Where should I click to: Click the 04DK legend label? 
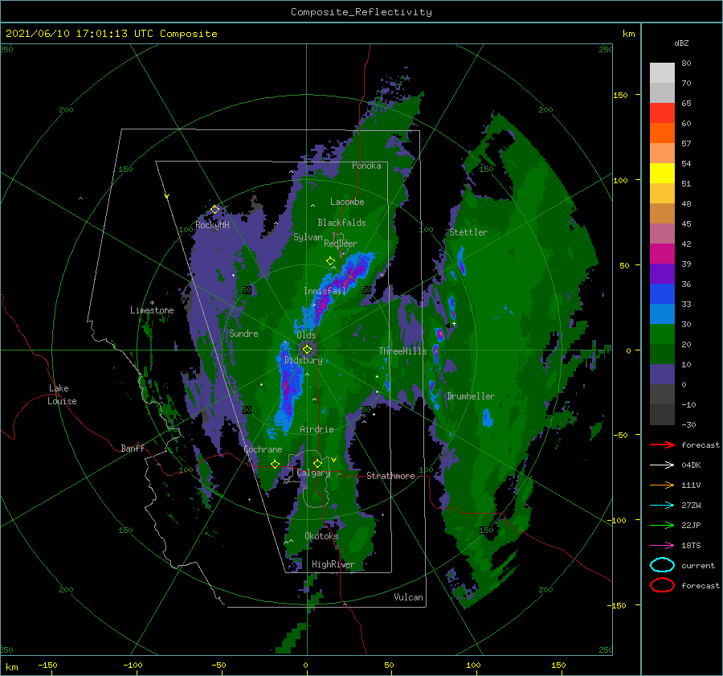(x=691, y=465)
